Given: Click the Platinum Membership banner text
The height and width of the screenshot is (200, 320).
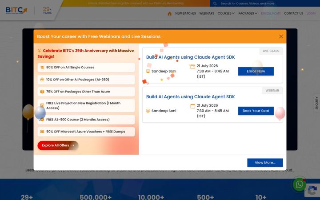Looking at the screenshot, I should click(136, 3).
